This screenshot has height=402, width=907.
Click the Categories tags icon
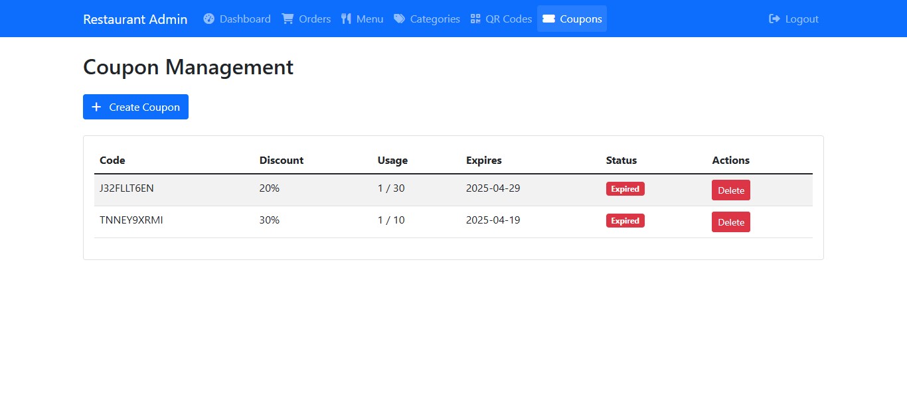click(399, 19)
